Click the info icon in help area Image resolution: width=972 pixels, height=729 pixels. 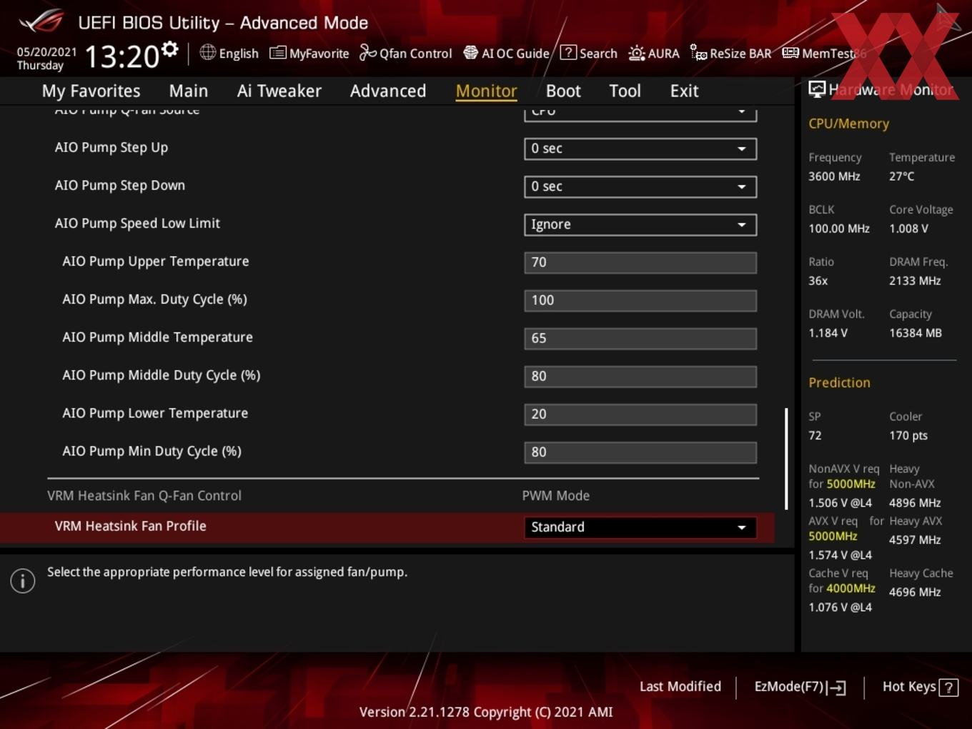(23, 581)
